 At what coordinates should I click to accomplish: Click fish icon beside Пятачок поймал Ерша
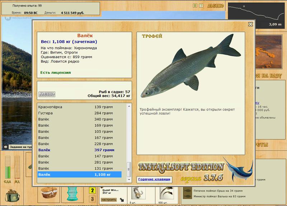coord(187,191)
